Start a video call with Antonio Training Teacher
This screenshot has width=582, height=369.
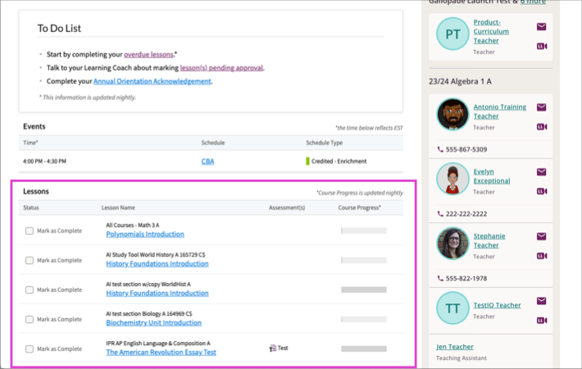click(541, 127)
